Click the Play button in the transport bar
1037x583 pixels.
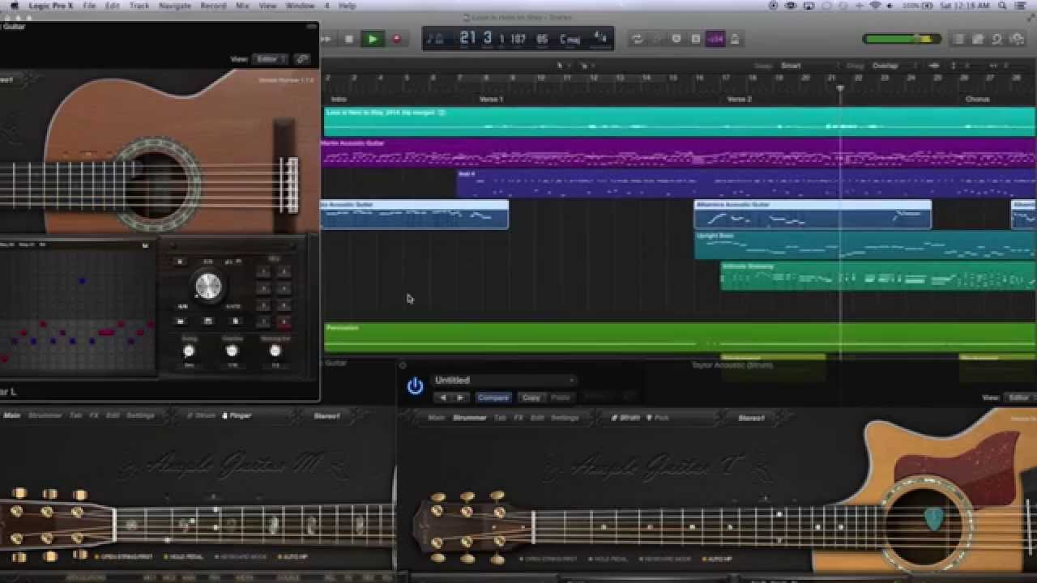tap(373, 39)
